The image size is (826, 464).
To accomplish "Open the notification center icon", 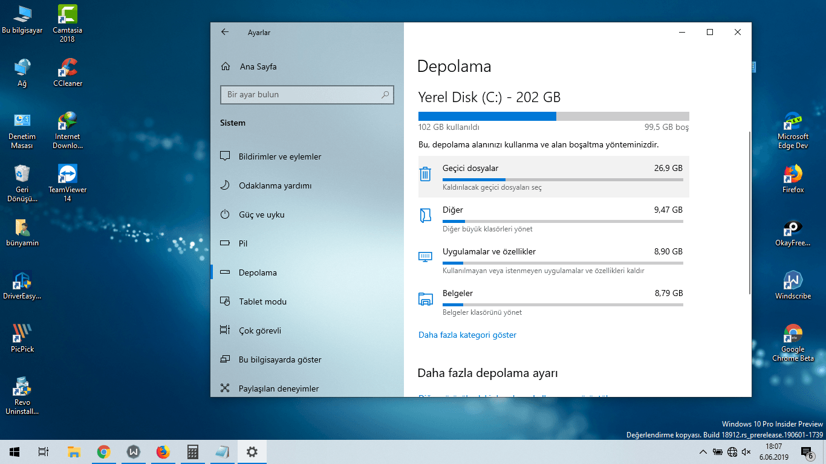I will coord(807,452).
